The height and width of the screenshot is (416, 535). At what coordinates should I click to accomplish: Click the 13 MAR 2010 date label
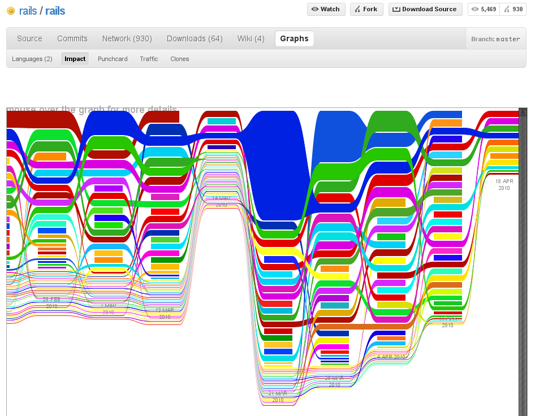(165, 313)
